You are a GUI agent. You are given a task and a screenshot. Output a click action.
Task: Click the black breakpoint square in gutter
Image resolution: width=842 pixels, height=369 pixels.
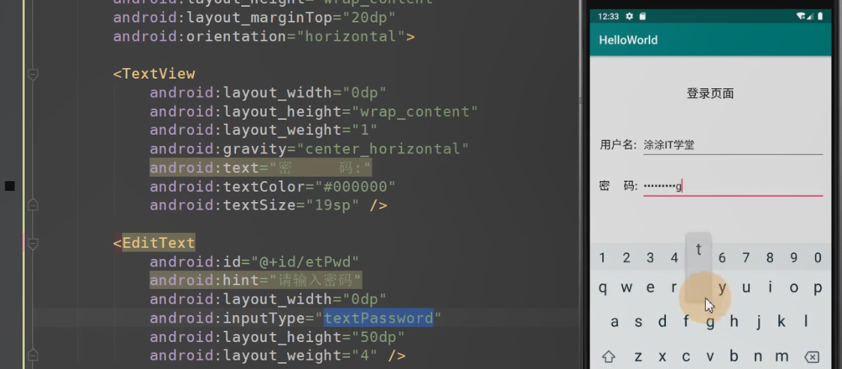[10, 186]
